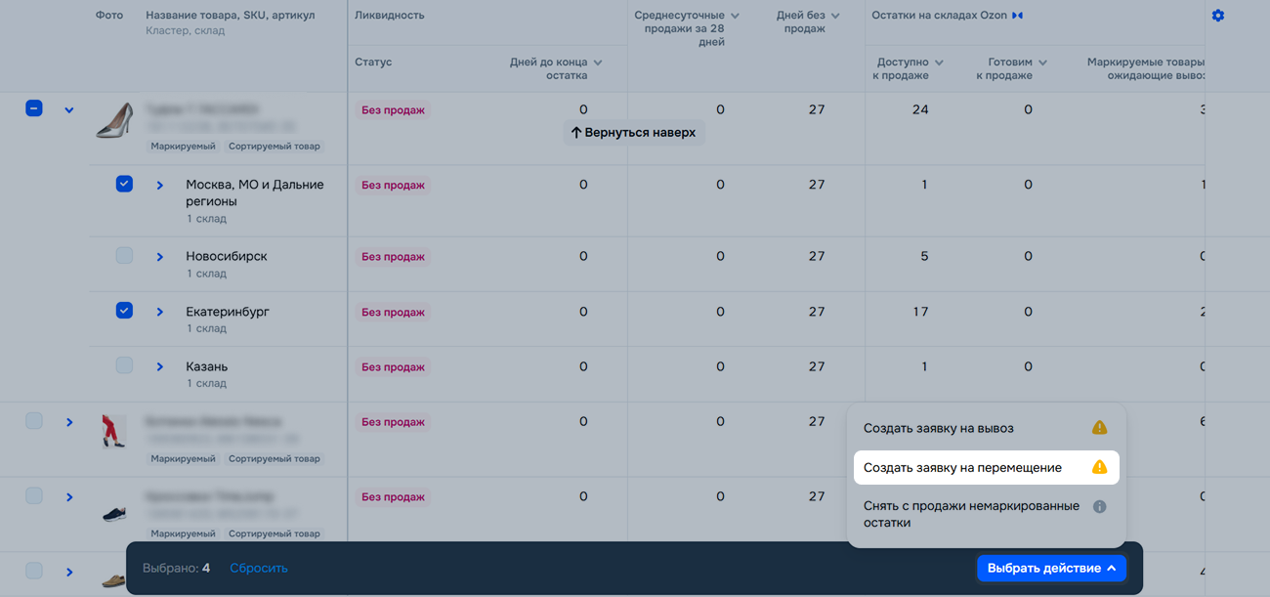Click the Выбрать действие button
Viewport: 1270px width, 597px height.
[x=1051, y=568]
